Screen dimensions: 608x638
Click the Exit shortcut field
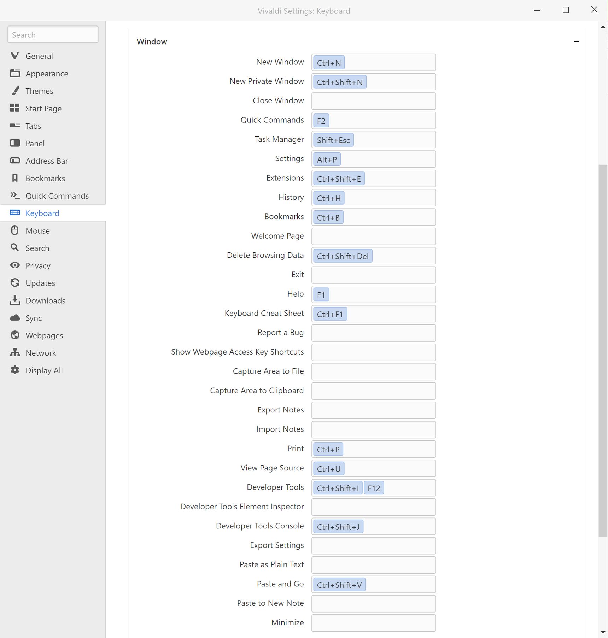click(374, 275)
